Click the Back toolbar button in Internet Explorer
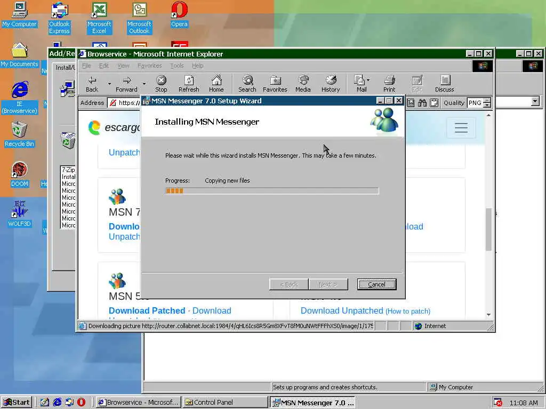The width and height of the screenshot is (546, 409). click(x=92, y=84)
